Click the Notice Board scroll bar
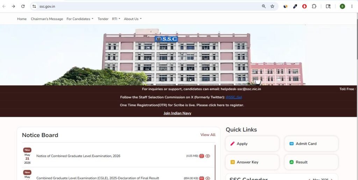This screenshot has width=358, height=180. [x=215, y=162]
